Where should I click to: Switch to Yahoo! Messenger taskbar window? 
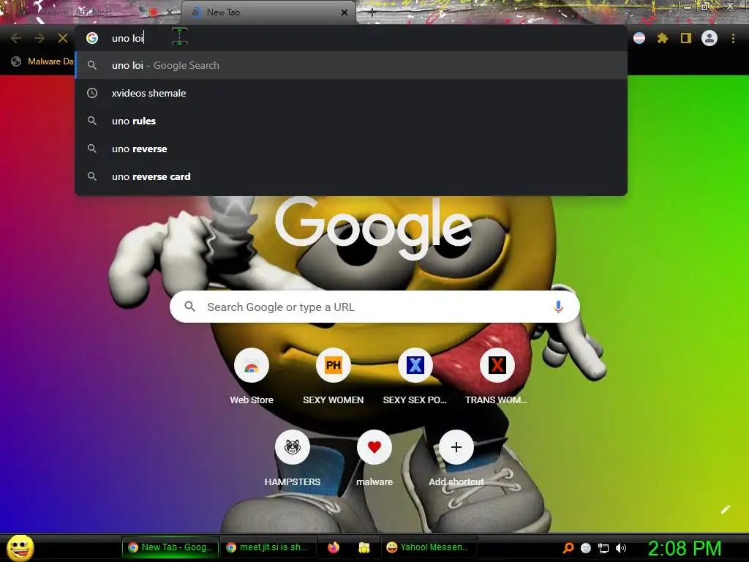pos(427,547)
